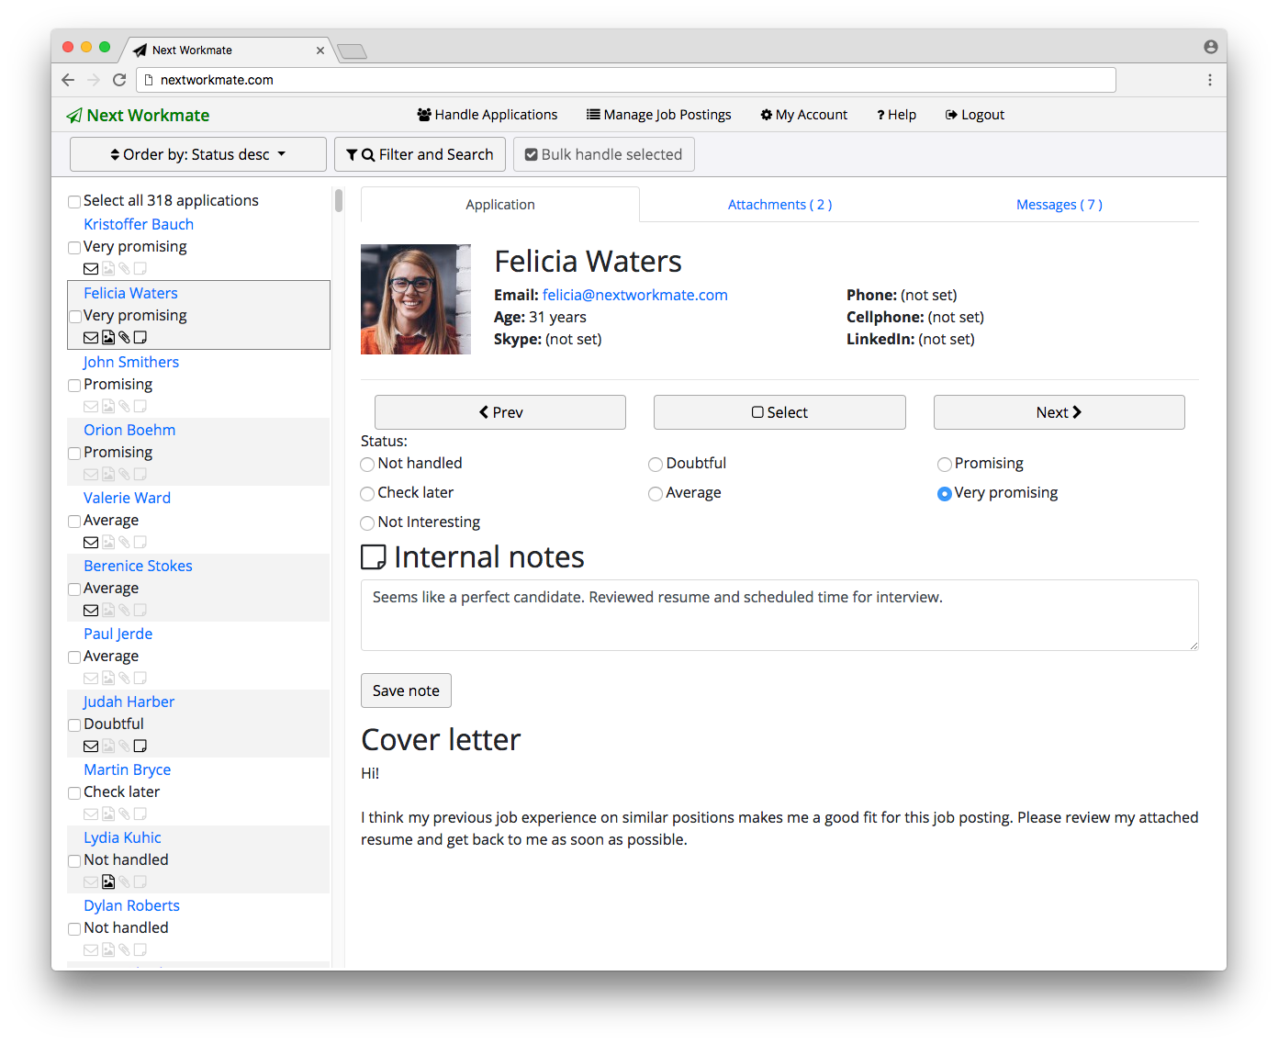Click note icon under Judah Harber
The height and width of the screenshot is (1044, 1278).
coord(140,747)
